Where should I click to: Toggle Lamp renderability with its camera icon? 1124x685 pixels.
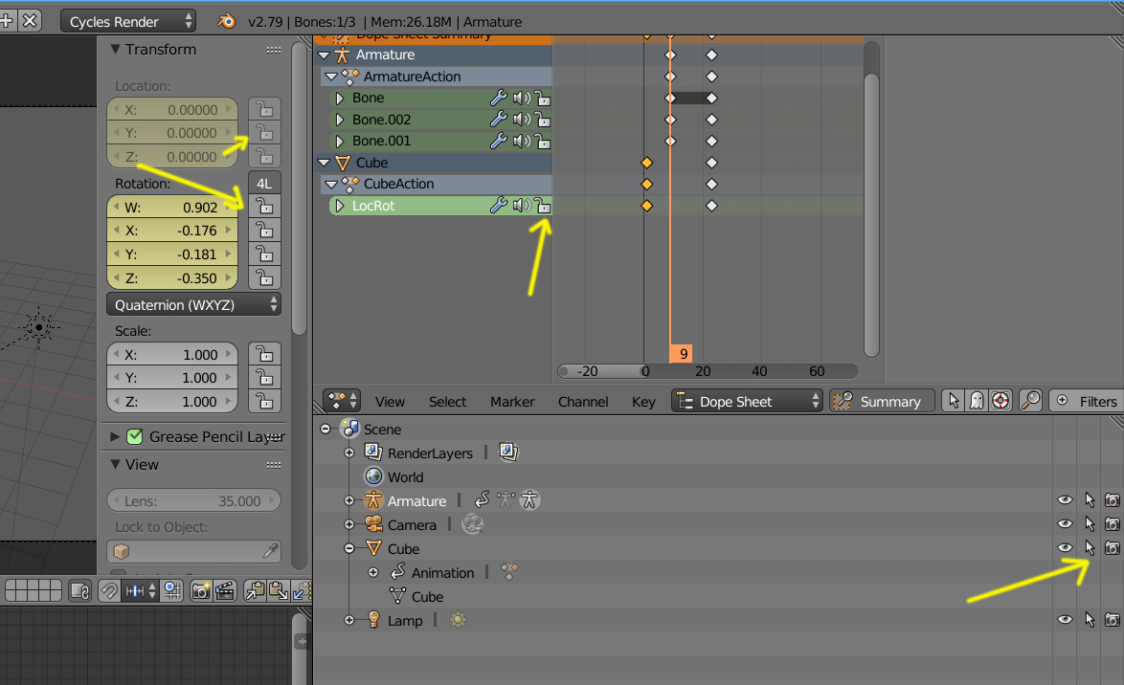[x=1112, y=620]
